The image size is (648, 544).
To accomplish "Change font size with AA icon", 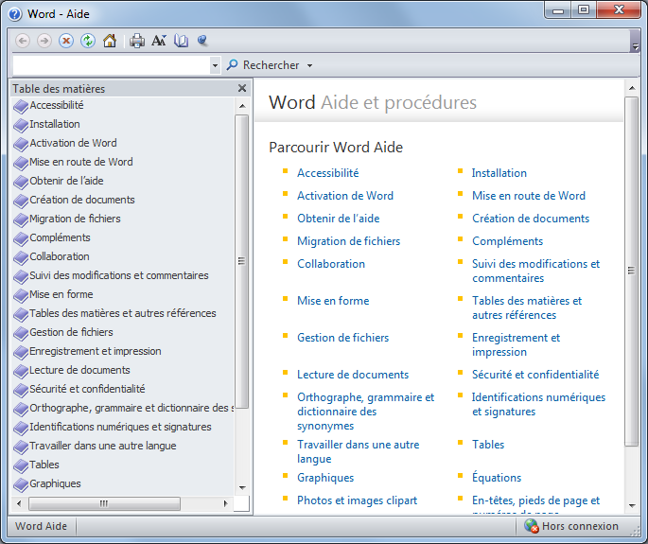I will click(159, 41).
